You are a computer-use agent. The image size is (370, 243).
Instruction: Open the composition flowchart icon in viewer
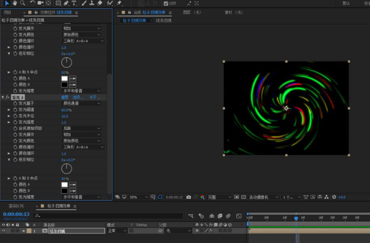coord(327,197)
